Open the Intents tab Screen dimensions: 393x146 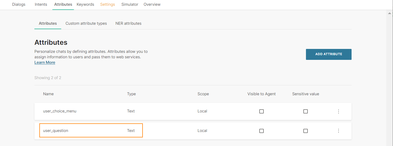[41, 4]
